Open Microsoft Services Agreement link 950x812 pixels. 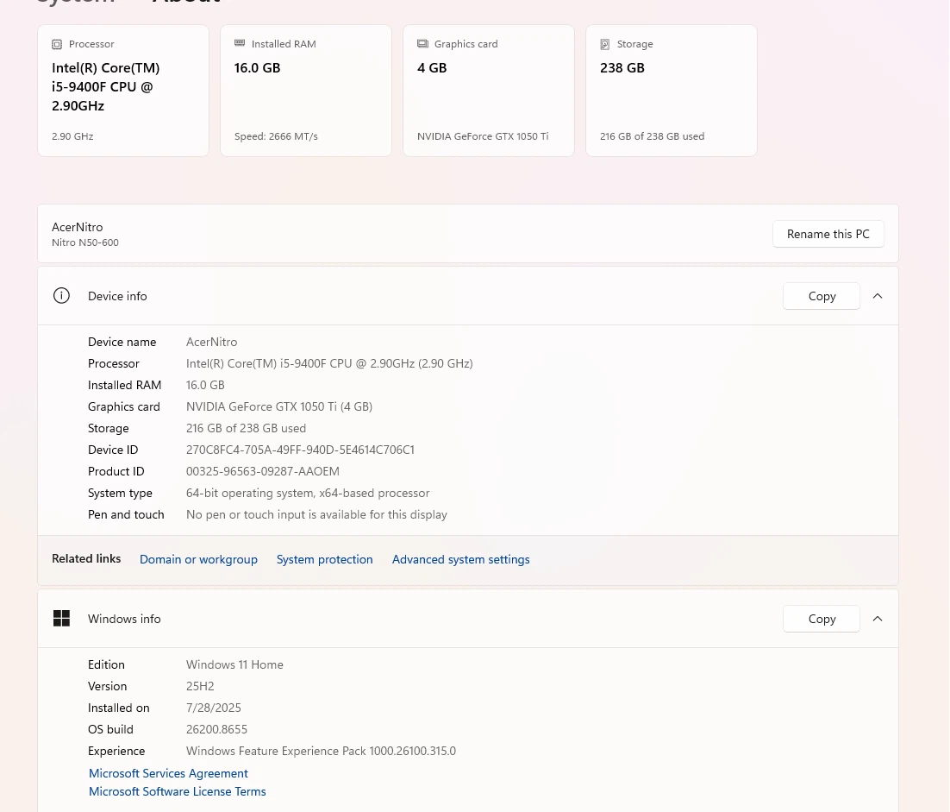168,773
